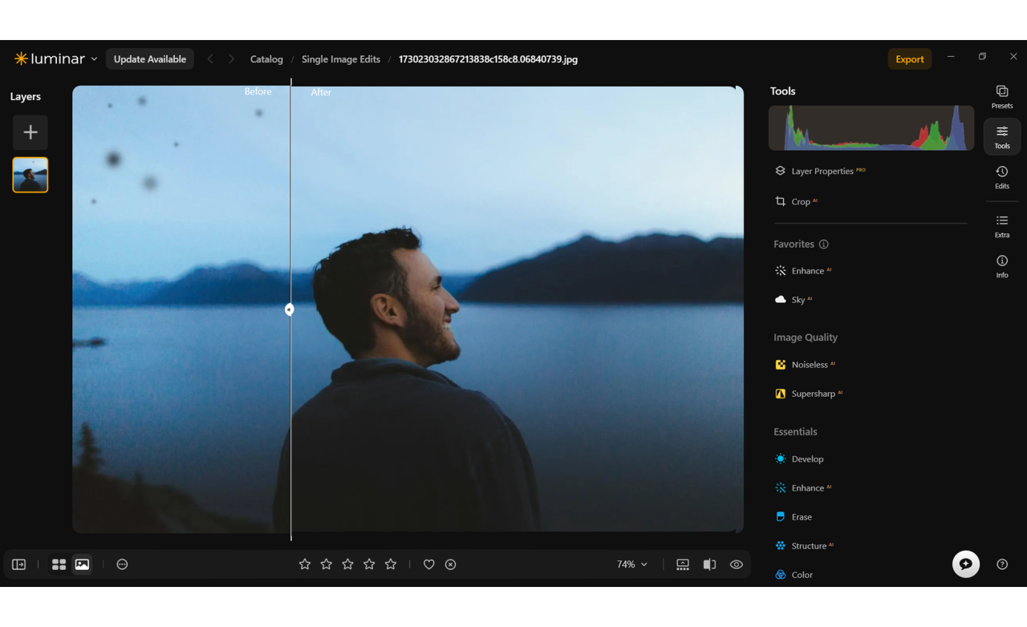Screen dimensions: 1027x627
Task: Click the Export button
Action: pos(910,59)
